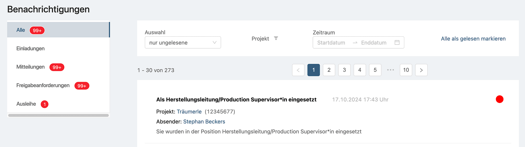Click sender Stephan Beckers link

[x=204, y=122]
